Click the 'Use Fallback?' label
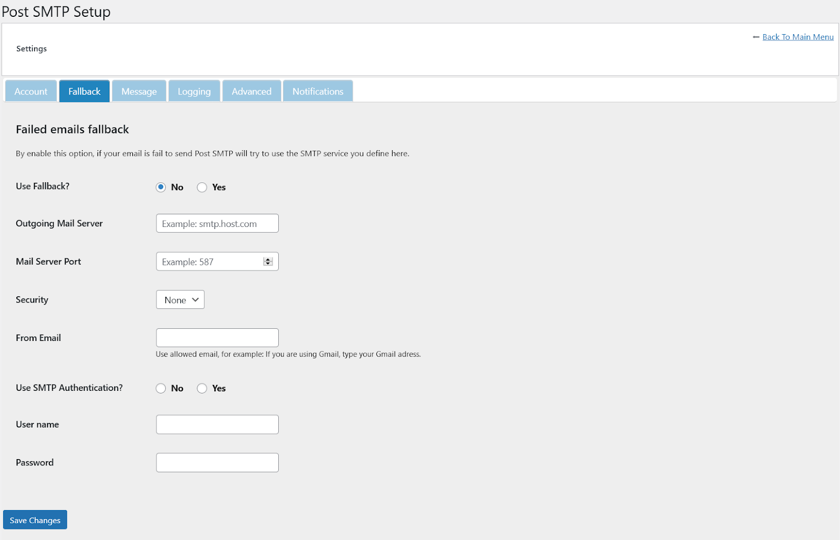Viewport: 840px width, 540px height. click(43, 186)
